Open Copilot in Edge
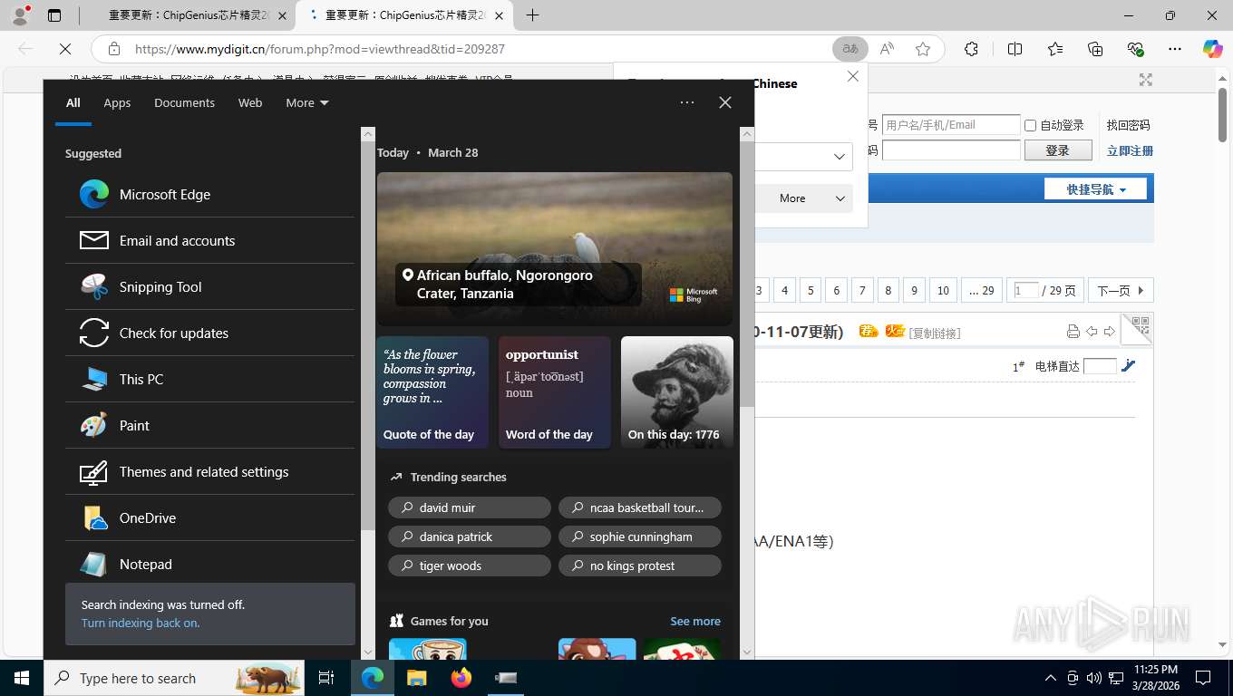This screenshot has width=1233, height=696. (x=1213, y=49)
